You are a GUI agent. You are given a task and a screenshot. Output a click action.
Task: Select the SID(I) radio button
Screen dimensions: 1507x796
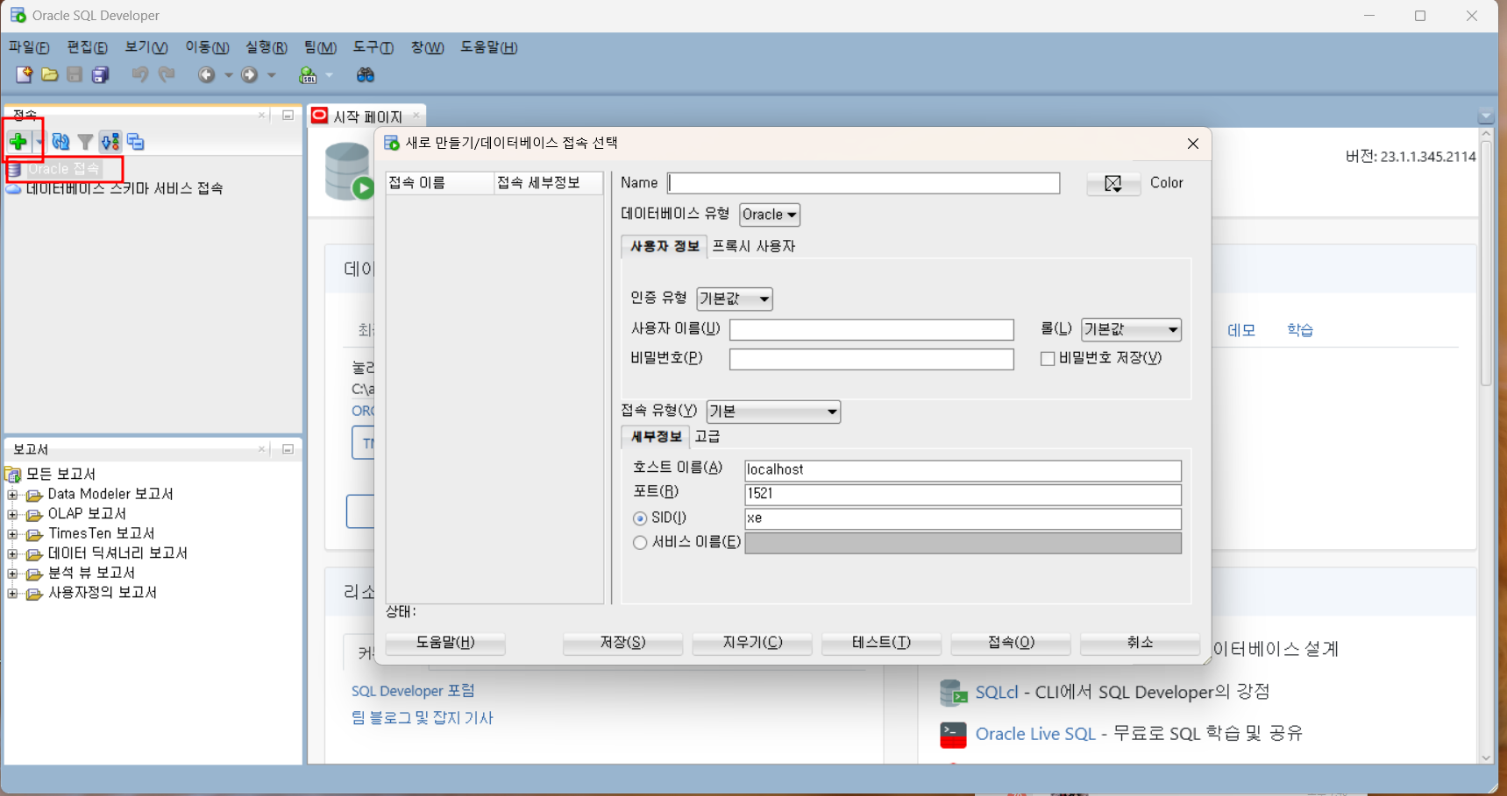(x=640, y=518)
